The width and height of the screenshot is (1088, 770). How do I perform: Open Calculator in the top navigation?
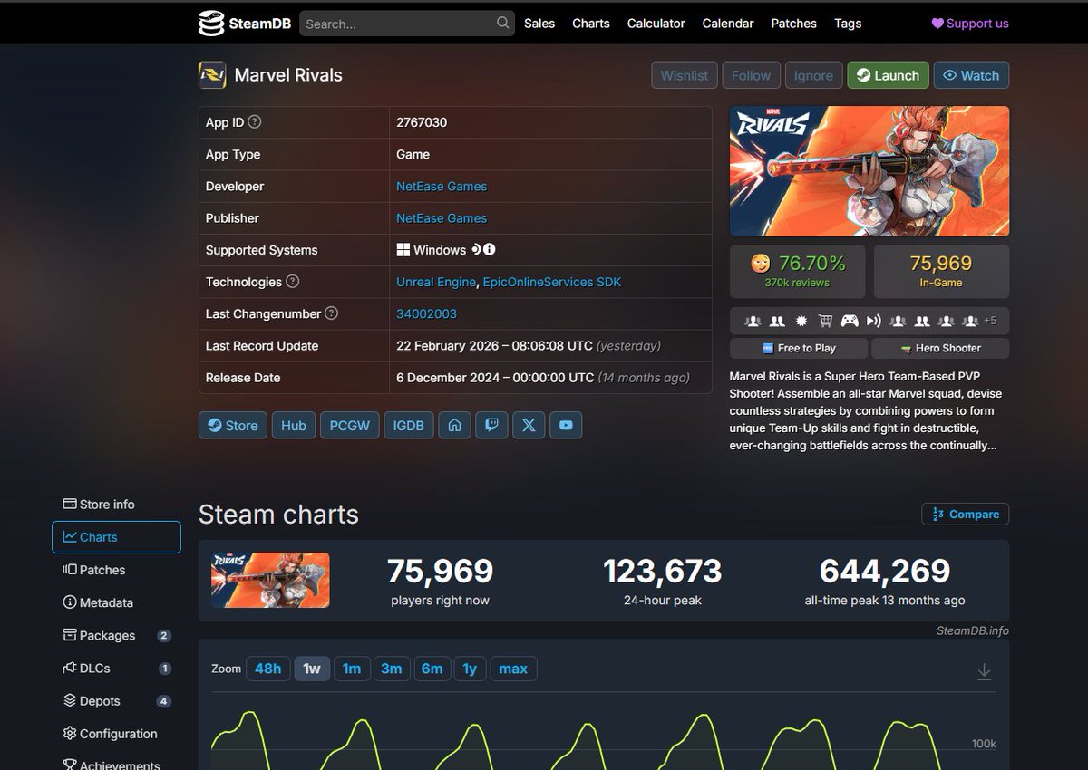656,24
